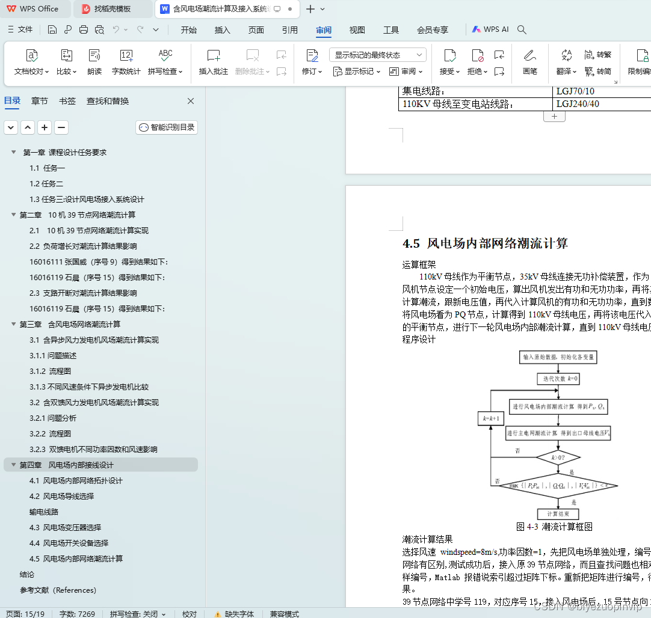Collapse the 第三章 含风电场网络潮流计算 node
Viewport: 651px width, 618px height.
coord(14,324)
